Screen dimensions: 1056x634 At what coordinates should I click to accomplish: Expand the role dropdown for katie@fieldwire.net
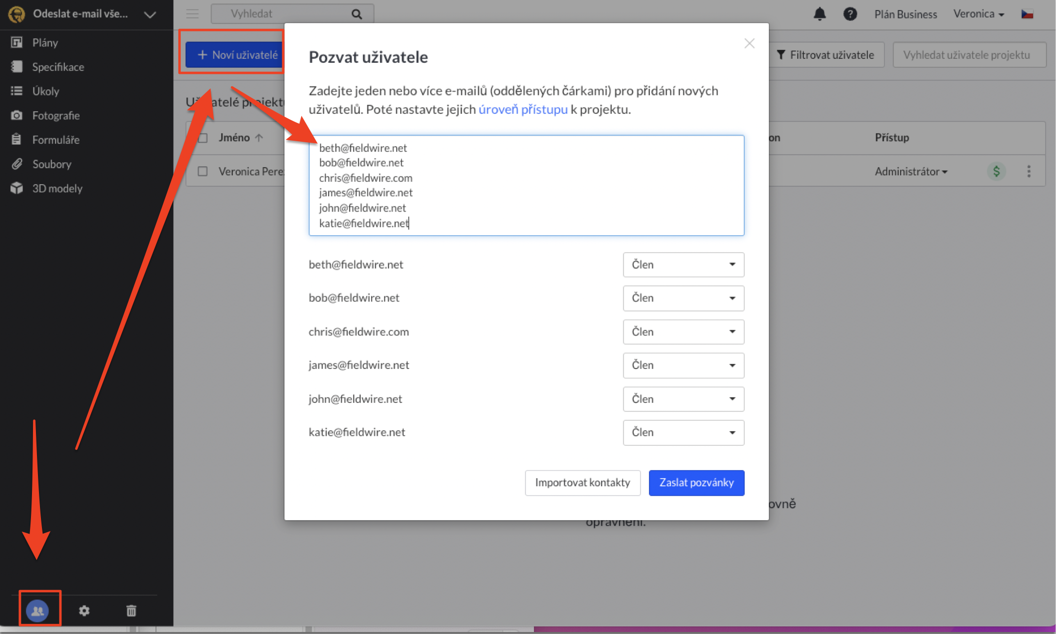[x=683, y=432]
